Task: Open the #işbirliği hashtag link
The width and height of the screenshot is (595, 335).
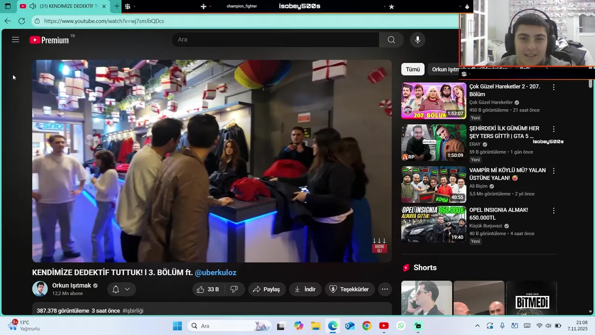Action: 133,311
